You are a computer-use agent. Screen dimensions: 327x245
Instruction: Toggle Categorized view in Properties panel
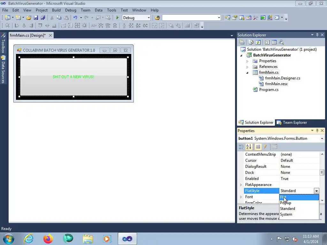click(x=241, y=147)
